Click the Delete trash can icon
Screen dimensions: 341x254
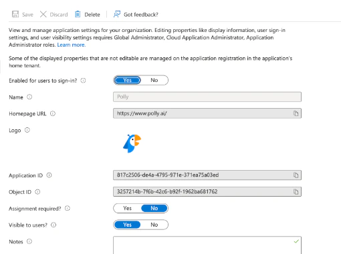click(78, 14)
